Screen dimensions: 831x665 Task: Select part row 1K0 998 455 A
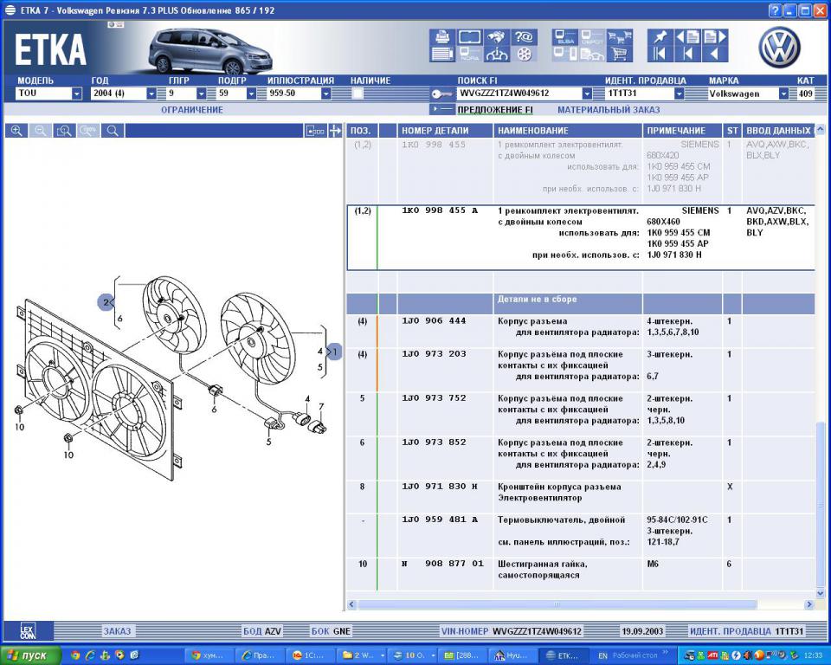click(x=581, y=237)
